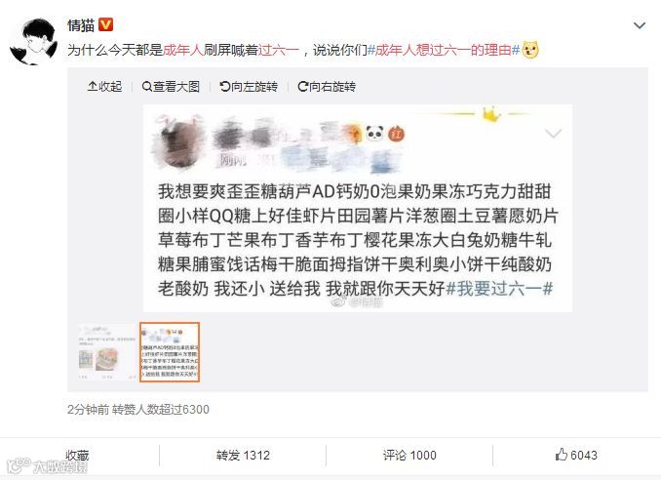The width and height of the screenshot is (661, 480).
Task: Like the post via thumbs-up 6043
Action: pyautogui.click(x=576, y=455)
